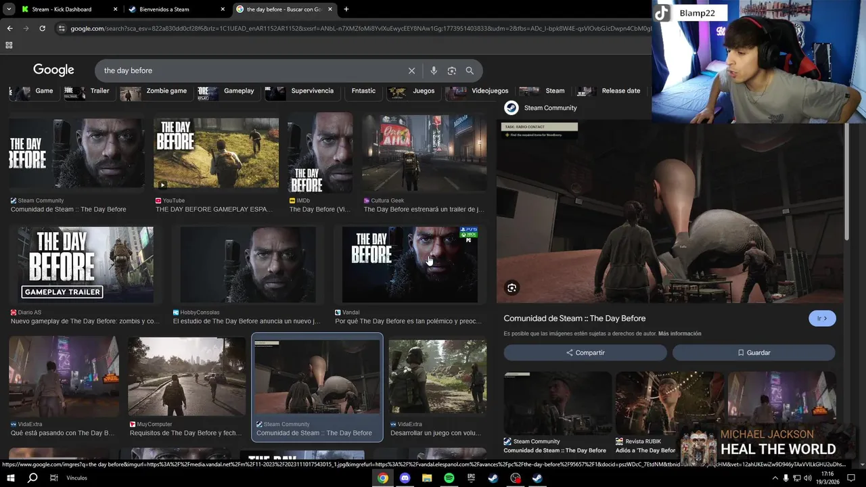
Task: Open the MuyComputer street thumbnail
Action: pyautogui.click(x=187, y=376)
